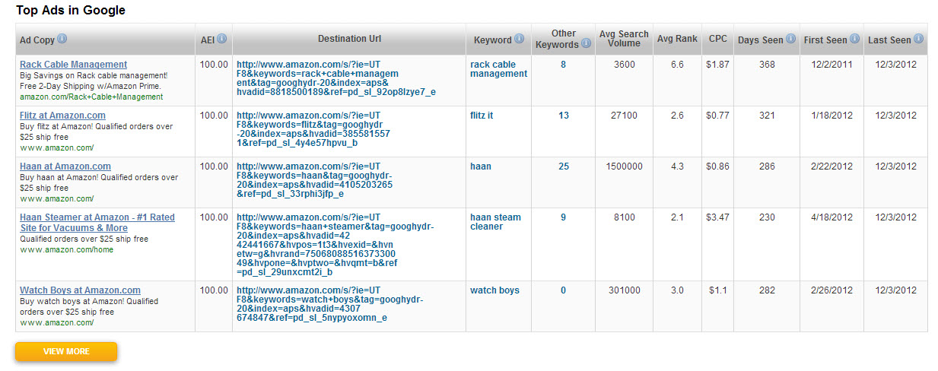Click Top Ads in Google heading

click(x=71, y=11)
